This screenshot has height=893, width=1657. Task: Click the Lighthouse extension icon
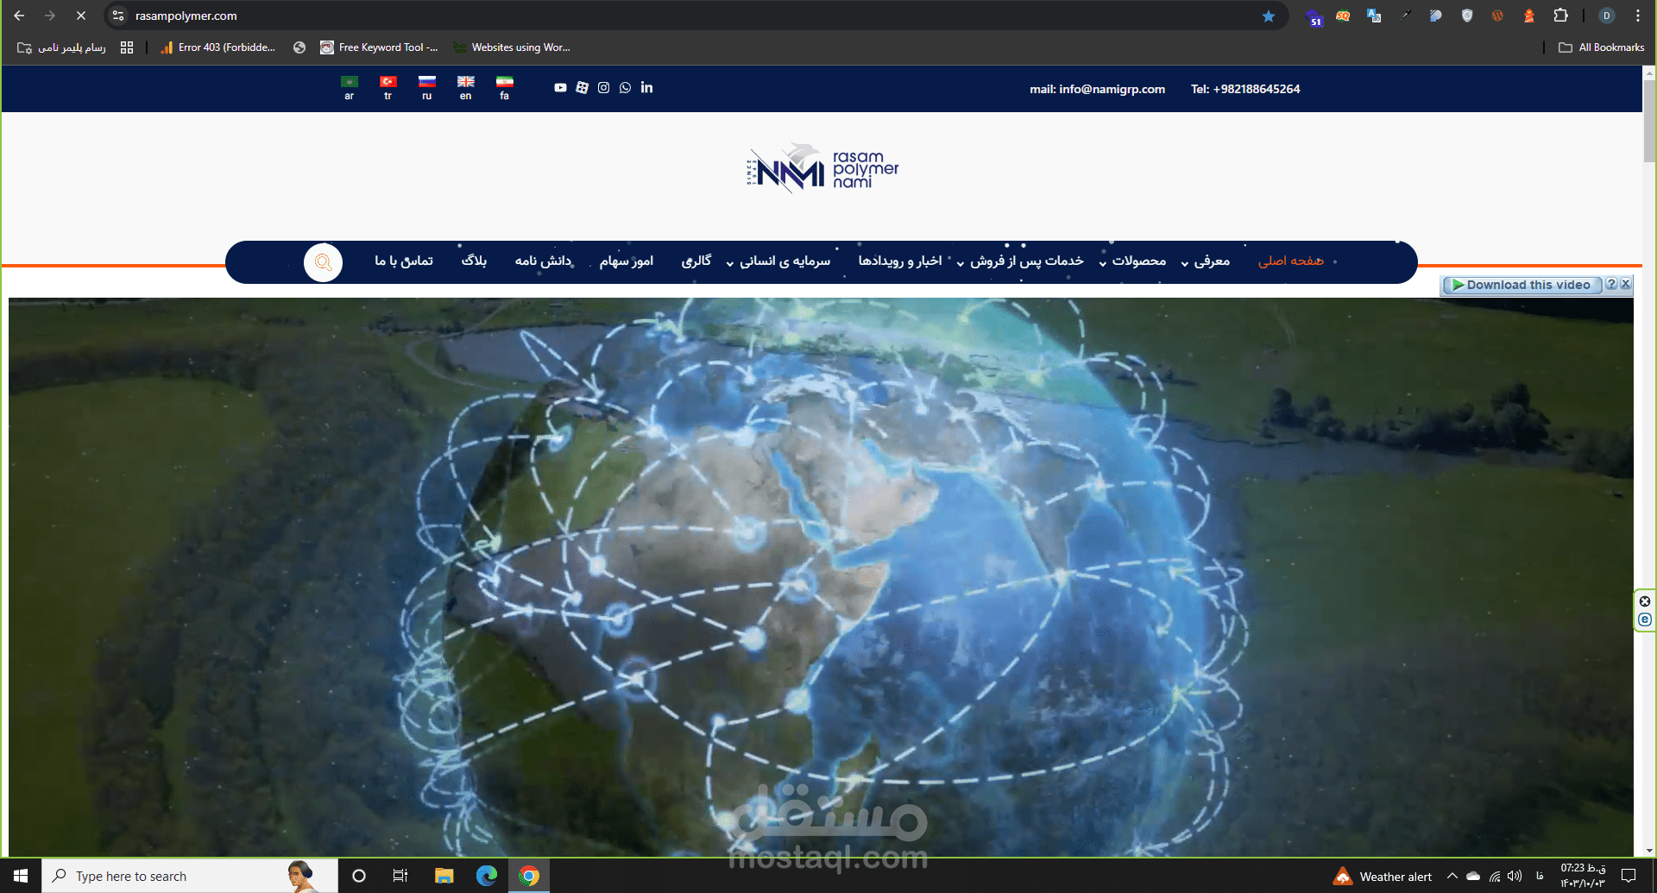pyautogui.click(x=1528, y=16)
